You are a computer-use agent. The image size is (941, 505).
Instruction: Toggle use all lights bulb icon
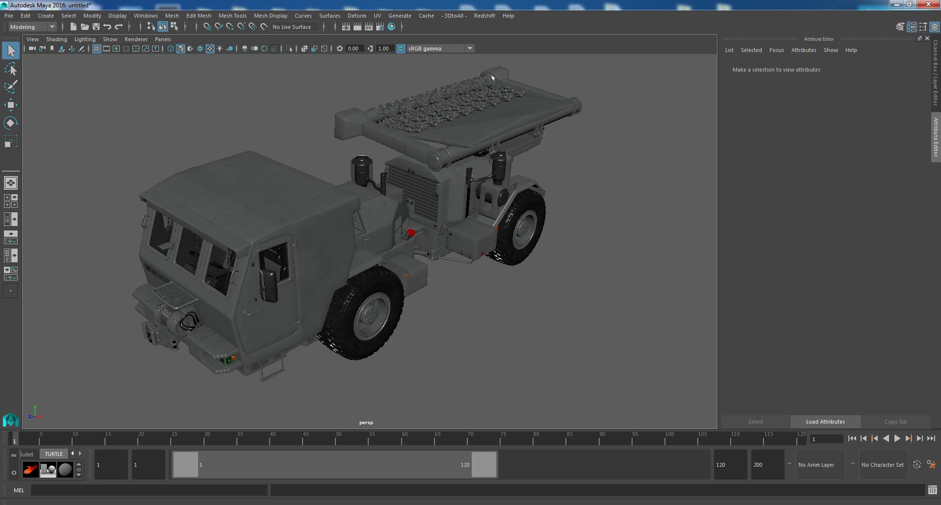(220, 49)
